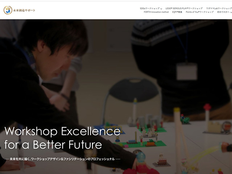Screen dimensions: 232x174
Task: Expand the chevron beside SDGsワークショップ
Action: [x=161, y=9]
